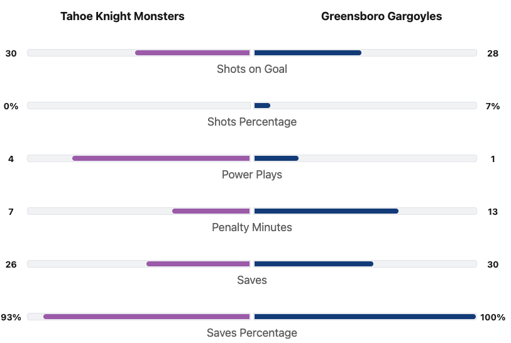Click the purple Penalty Minutes bar

click(x=211, y=211)
